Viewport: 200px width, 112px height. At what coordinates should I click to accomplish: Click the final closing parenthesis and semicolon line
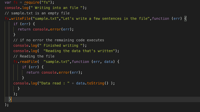[x=7, y=105]
